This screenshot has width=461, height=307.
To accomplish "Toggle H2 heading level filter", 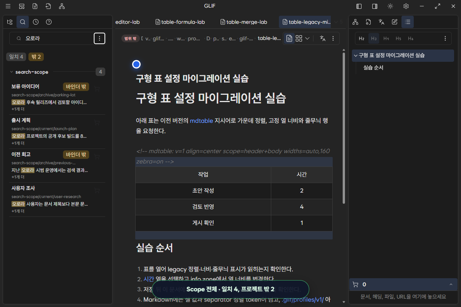I will click(x=362, y=38).
